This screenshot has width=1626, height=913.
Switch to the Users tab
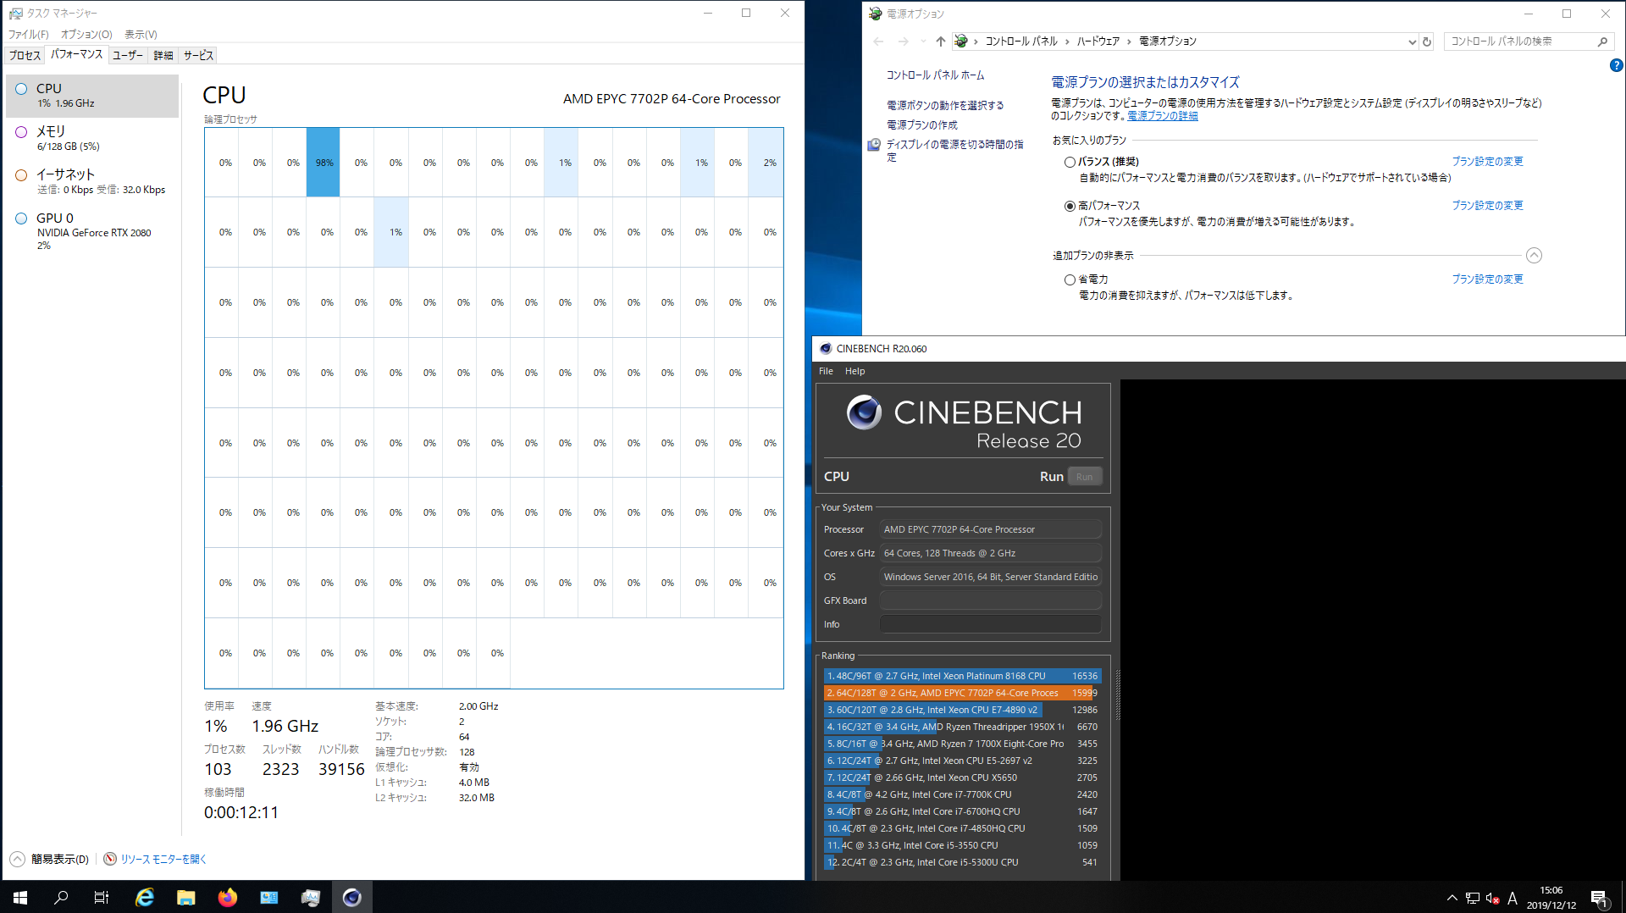[x=128, y=55]
